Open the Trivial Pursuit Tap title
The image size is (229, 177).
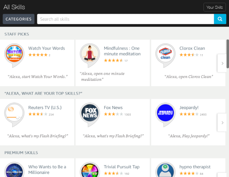(x=121, y=167)
